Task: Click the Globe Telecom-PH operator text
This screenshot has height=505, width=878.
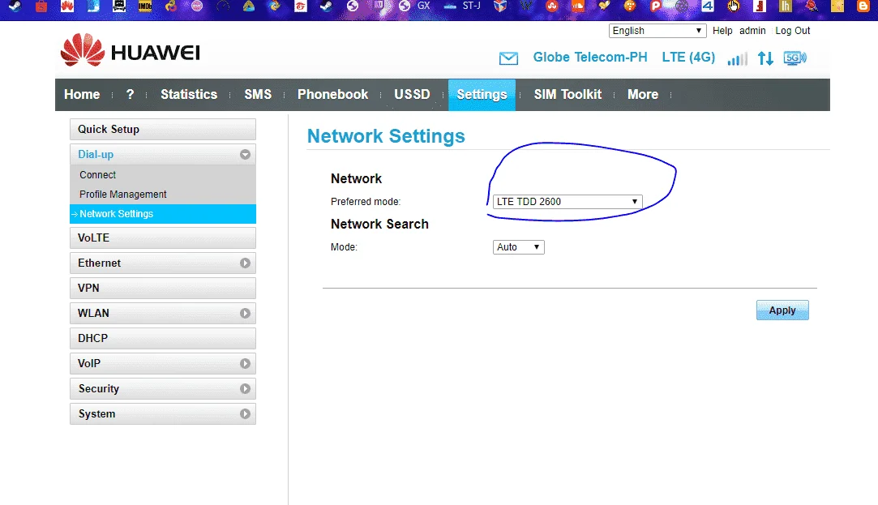Action: [590, 57]
